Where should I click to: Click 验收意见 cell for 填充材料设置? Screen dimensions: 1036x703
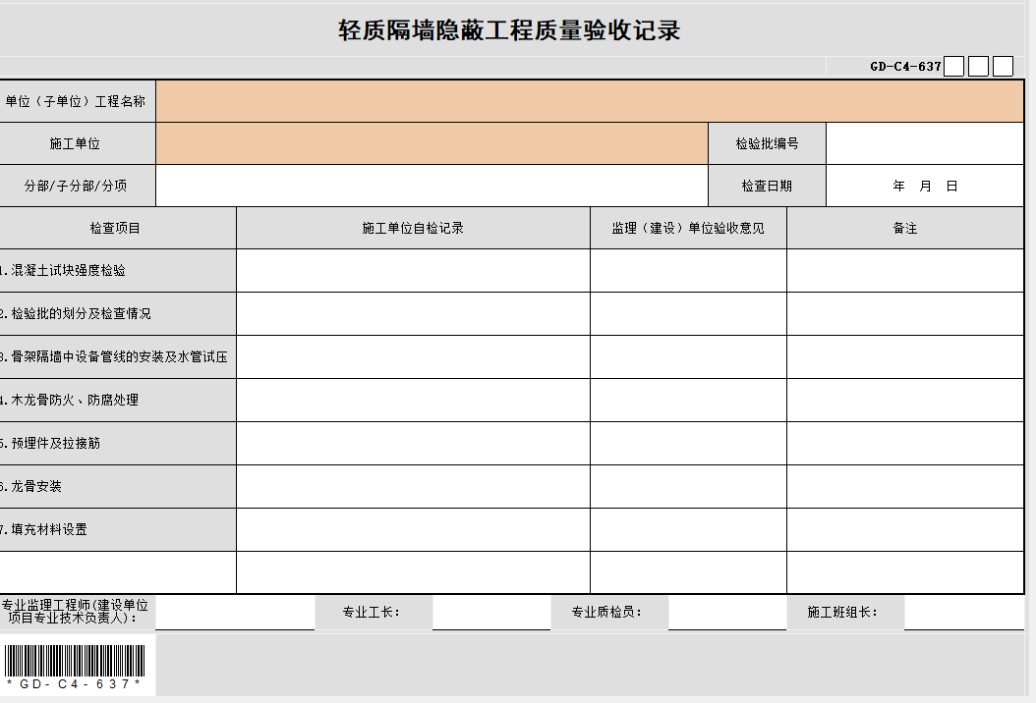tap(688, 529)
